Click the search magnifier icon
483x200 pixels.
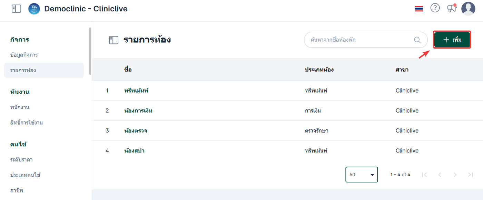pos(417,40)
